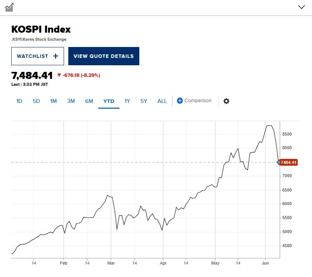The height and width of the screenshot is (277, 312).
Task: Click the 7,484.41 last price value
Action: click(32, 75)
